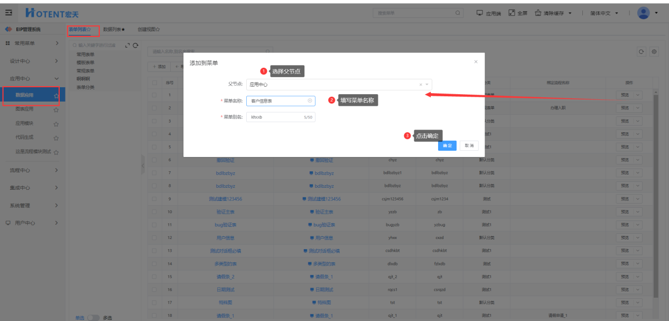Screen dimensions: 669x321
Task: Tick the select-all checkbox in table header
Action: pos(154,82)
